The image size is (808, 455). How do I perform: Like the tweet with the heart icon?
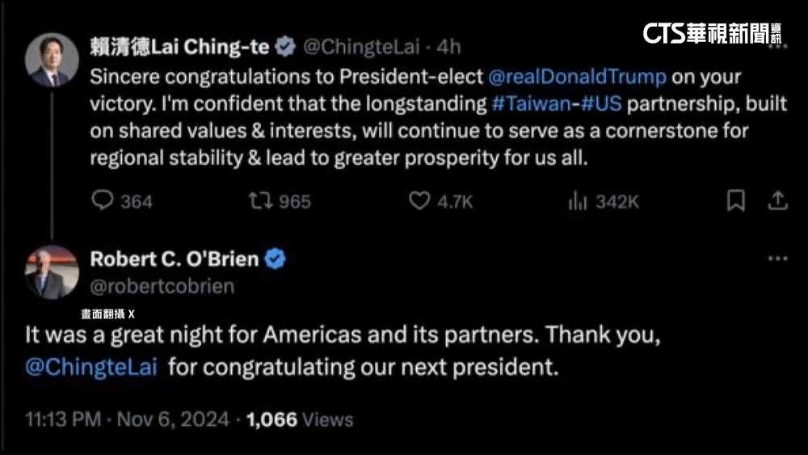click(x=419, y=200)
